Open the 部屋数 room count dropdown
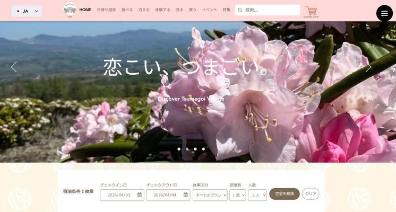396x212 pixels. tap(237, 195)
